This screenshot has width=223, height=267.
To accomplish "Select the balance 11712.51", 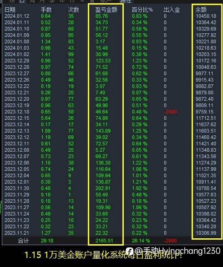I will [x=206, y=118].
